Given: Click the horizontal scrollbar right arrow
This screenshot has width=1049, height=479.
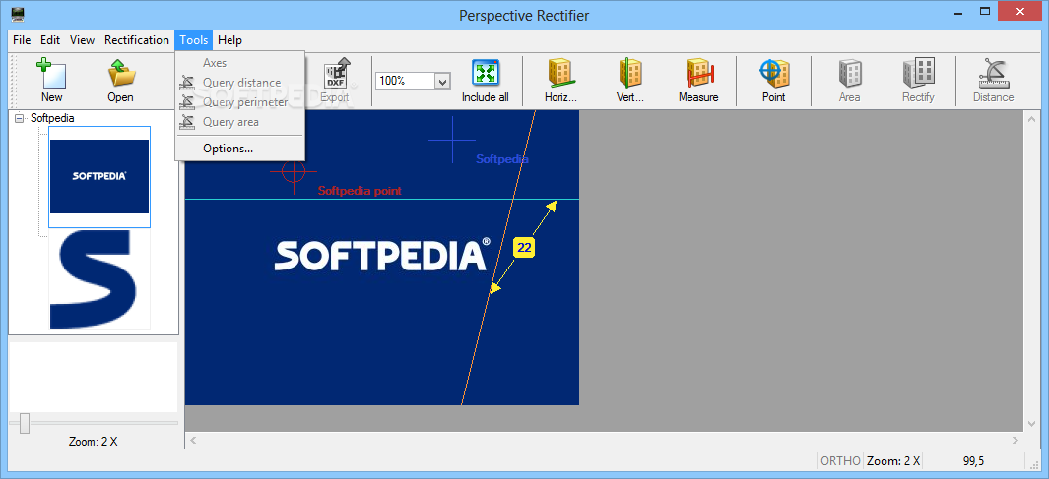Looking at the screenshot, I should pos(1016,440).
